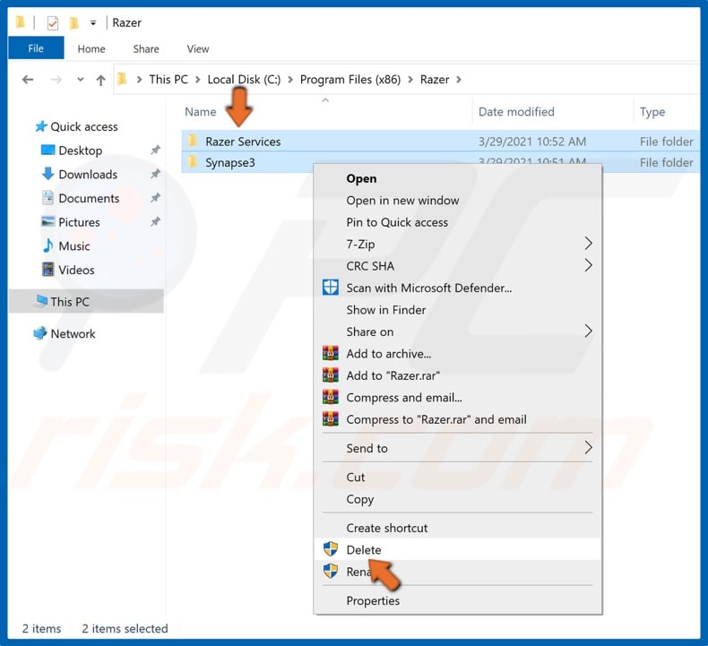Click Quick access in navigation pane

84,126
